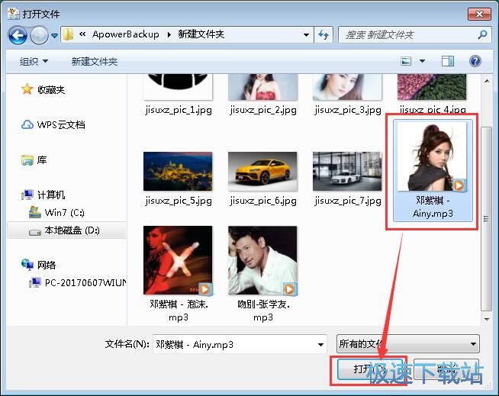Image resolution: width=499 pixels, height=396 pixels.
Task: Click the jisuxz_pic_6.jpg file name
Action: coord(263,201)
